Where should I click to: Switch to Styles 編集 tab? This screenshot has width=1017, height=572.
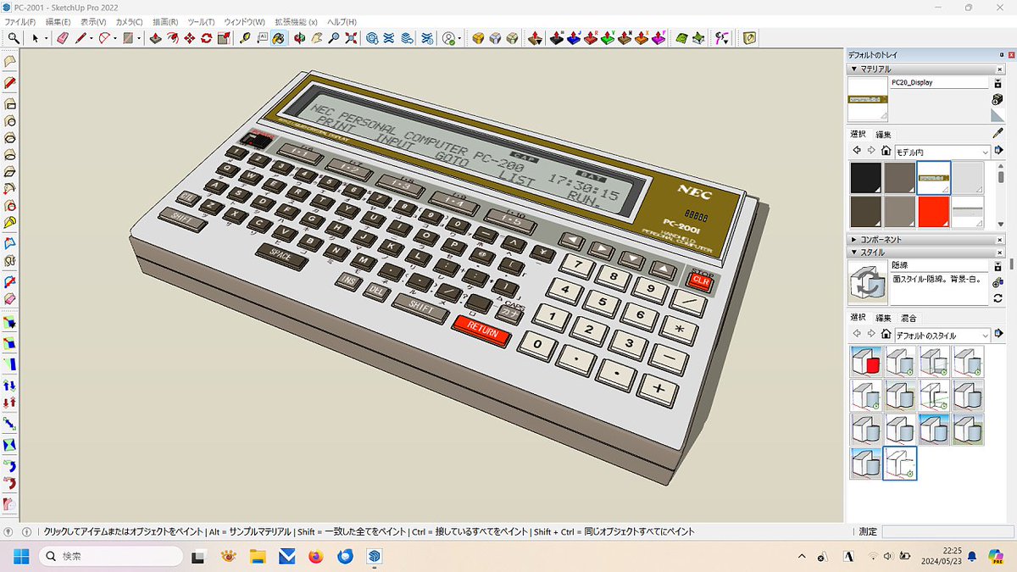point(883,318)
